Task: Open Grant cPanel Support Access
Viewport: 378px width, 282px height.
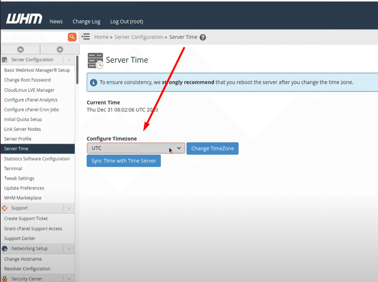Action: tap(33, 229)
